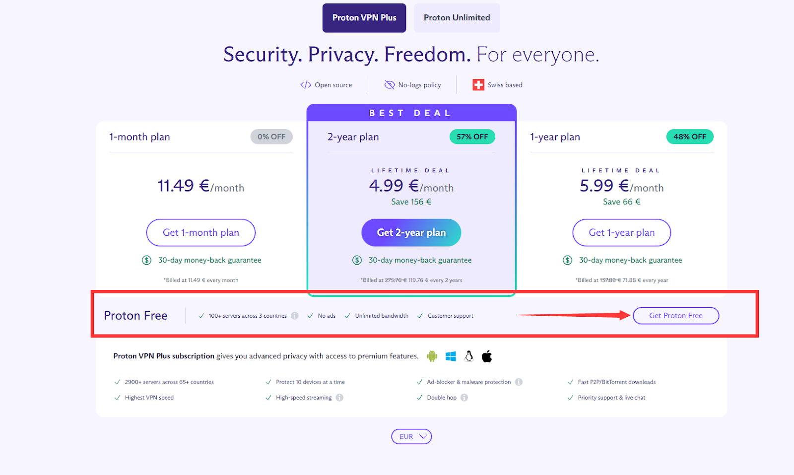Click Get 1-year plan button
The width and height of the screenshot is (794, 475).
click(x=621, y=233)
